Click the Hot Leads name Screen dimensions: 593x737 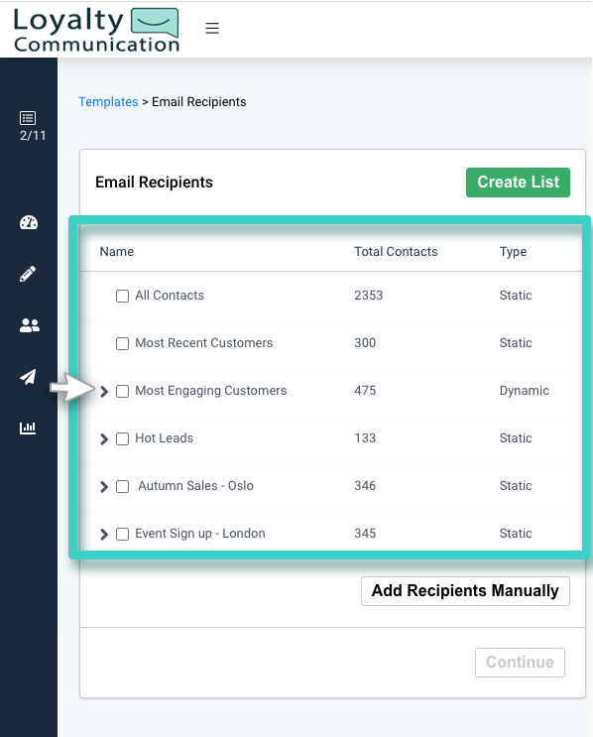pos(164,438)
